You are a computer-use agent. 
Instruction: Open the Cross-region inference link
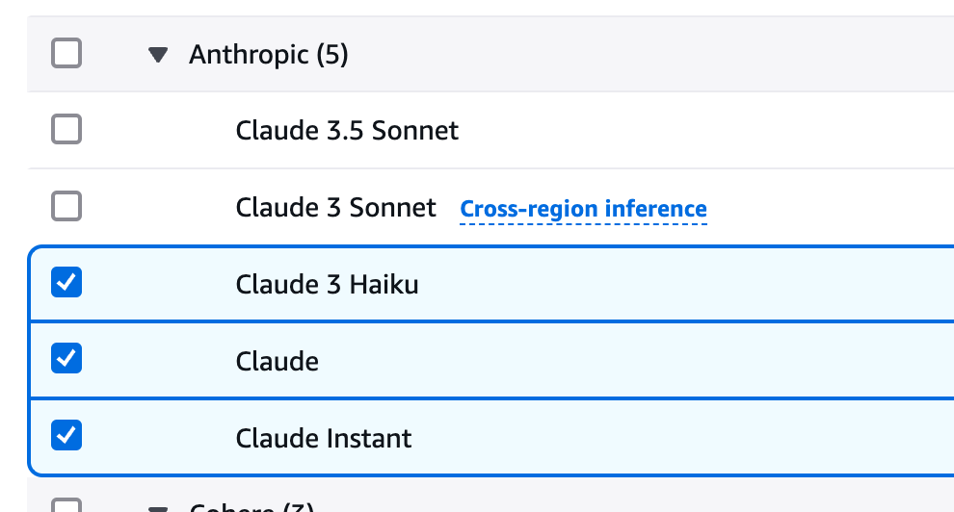[x=583, y=209]
